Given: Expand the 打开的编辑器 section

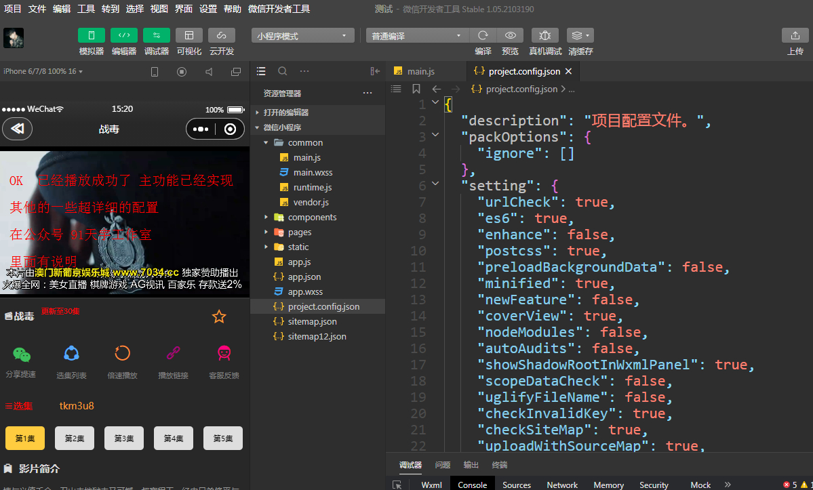Looking at the screenshot, I should [x=317, y=113].
